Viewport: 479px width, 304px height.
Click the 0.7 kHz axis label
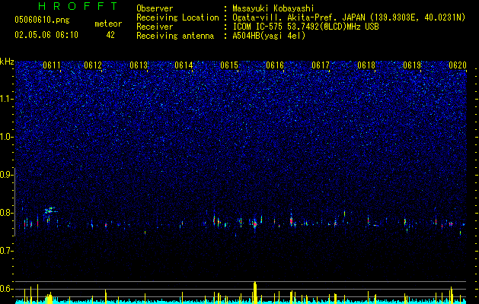pyautogui.click(x=7, y=251)
